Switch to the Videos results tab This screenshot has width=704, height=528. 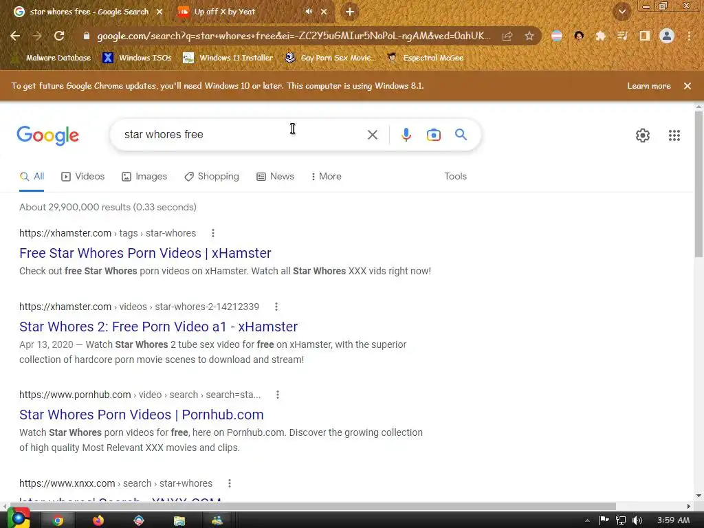[x=83, y=177]
